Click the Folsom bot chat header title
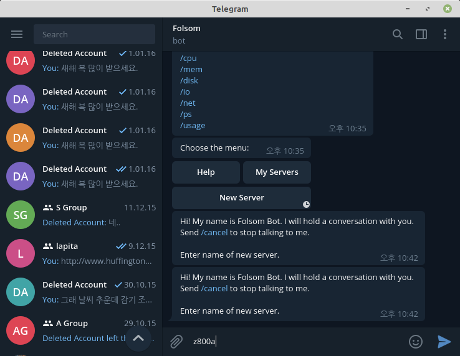The height and width of the screenshot is (356, 460). pos(186,29)
